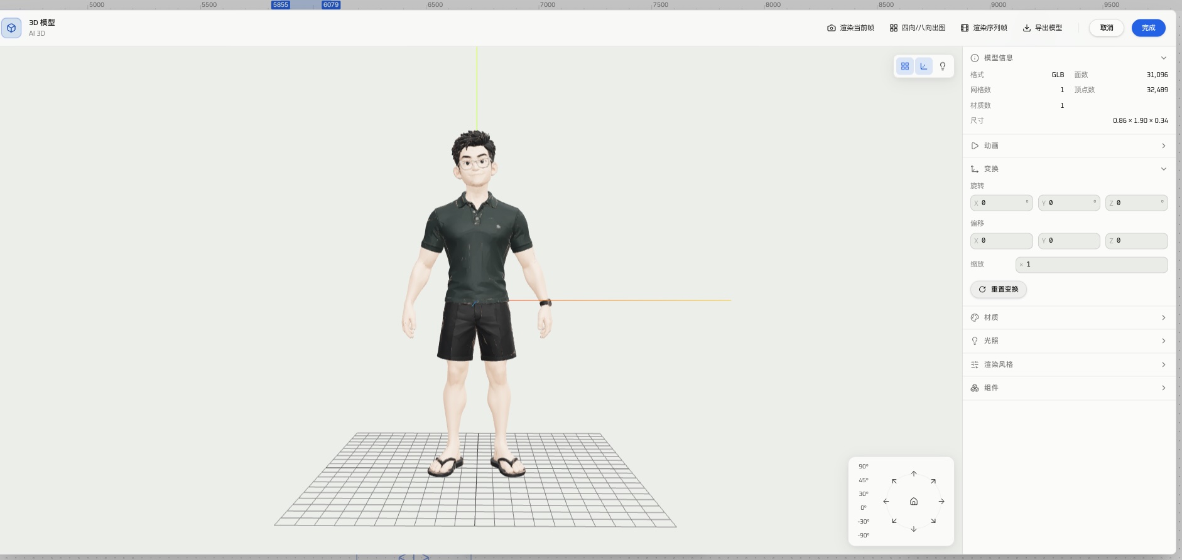
Task: Set the camera elevation to -30°
Action: tap(864, 522)
